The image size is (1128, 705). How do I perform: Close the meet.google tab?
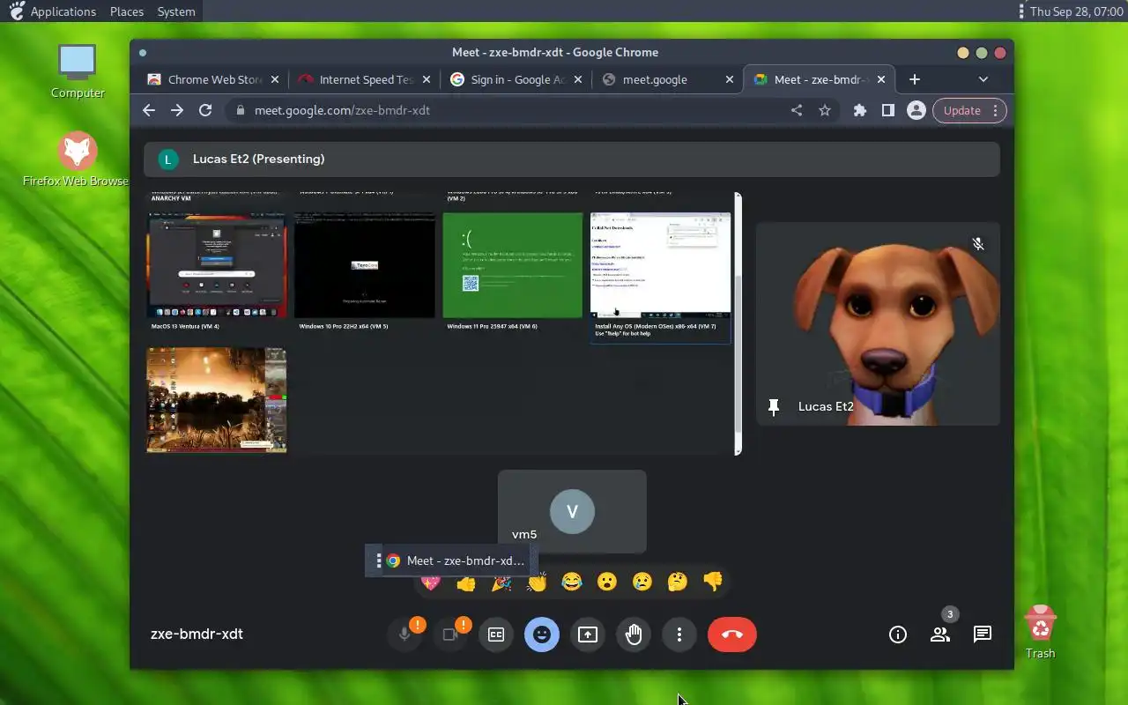pos(729,79)
